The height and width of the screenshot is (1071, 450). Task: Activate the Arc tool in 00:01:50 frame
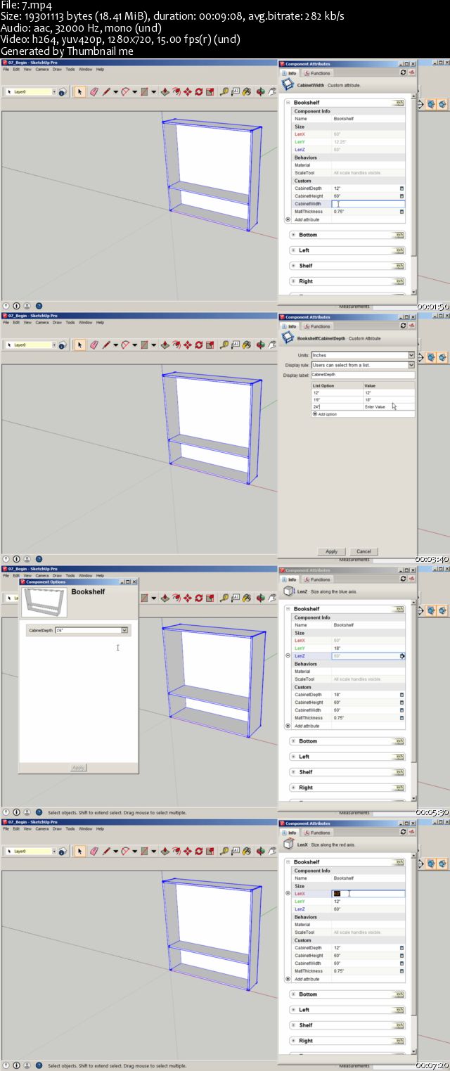125,91
